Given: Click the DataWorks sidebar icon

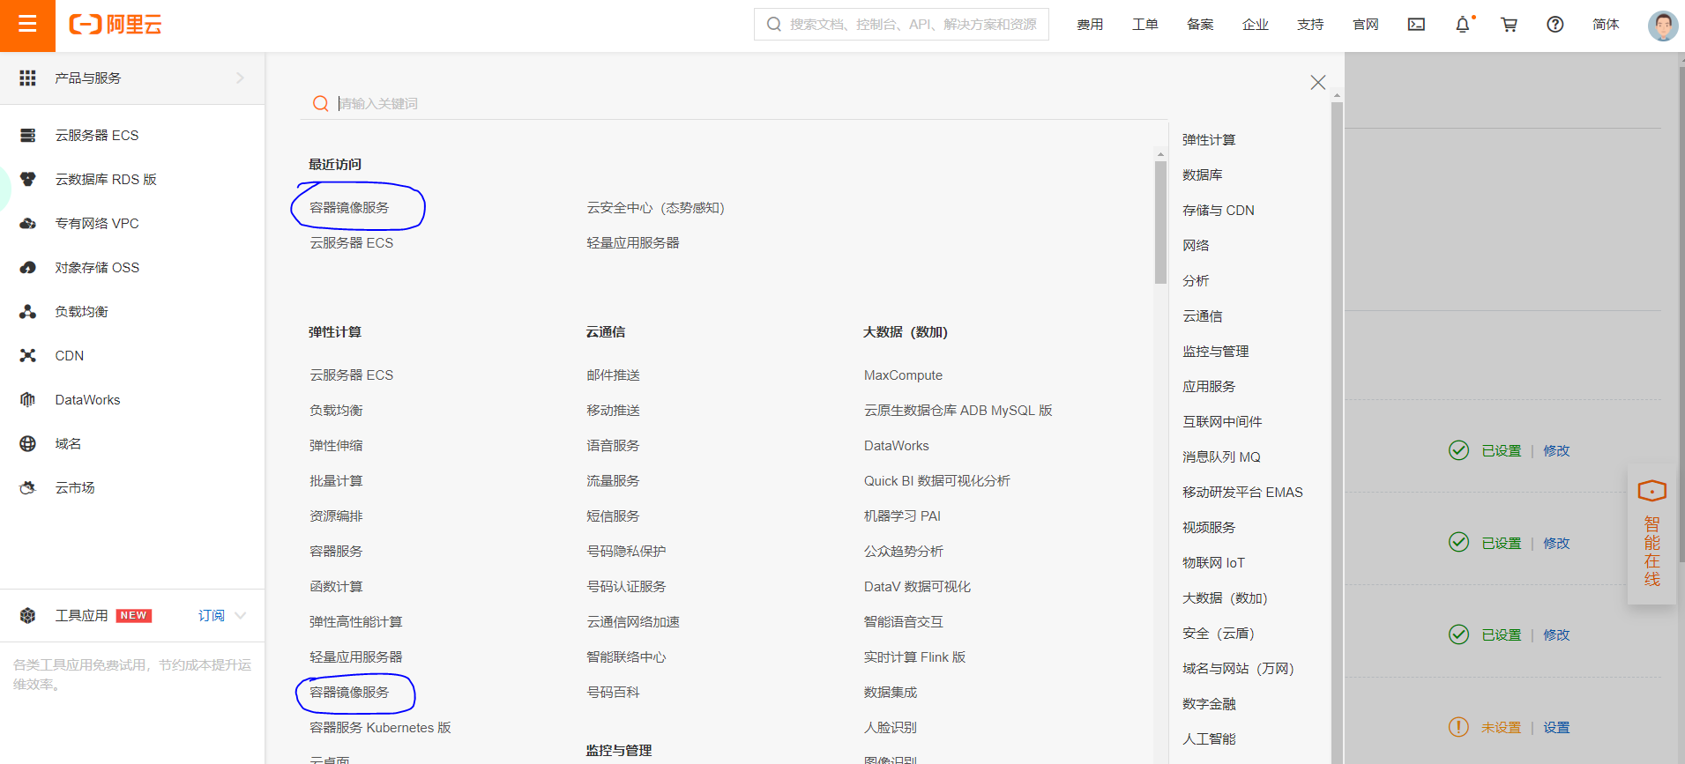Looking at the screenshot, I should 28,400.
